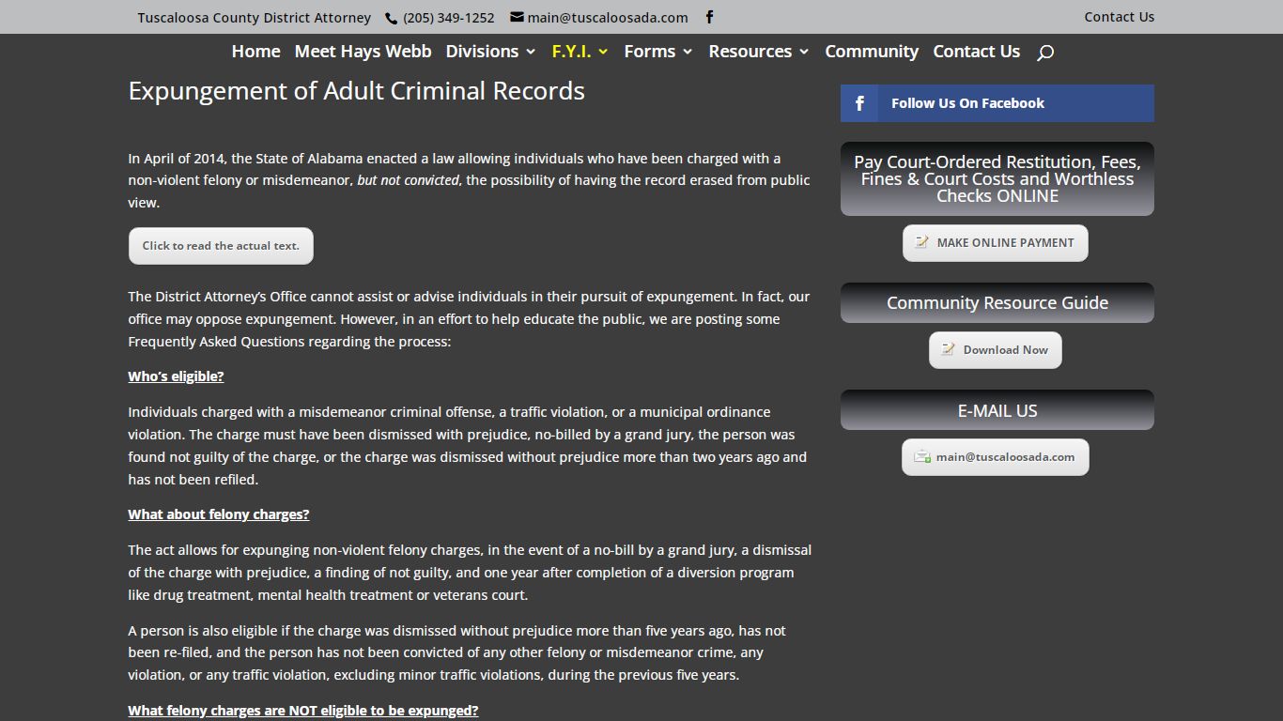This screenshot has width=1283, height=721.
Task: Click the notepad icon on Download Now
Action: coord(949,349)
